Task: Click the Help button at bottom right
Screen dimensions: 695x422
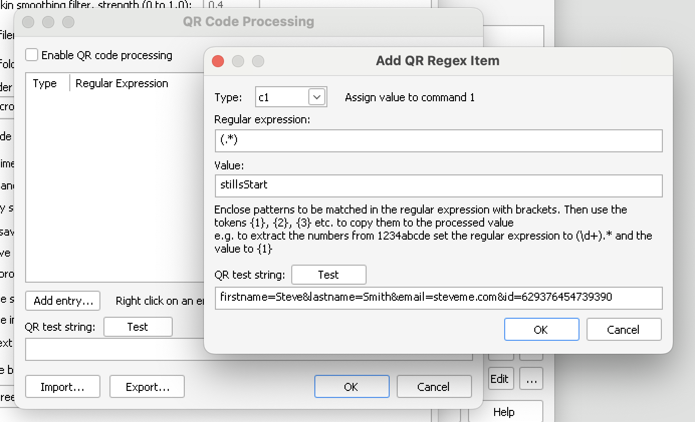Action: pyautogui.click(x=504, y=412)
